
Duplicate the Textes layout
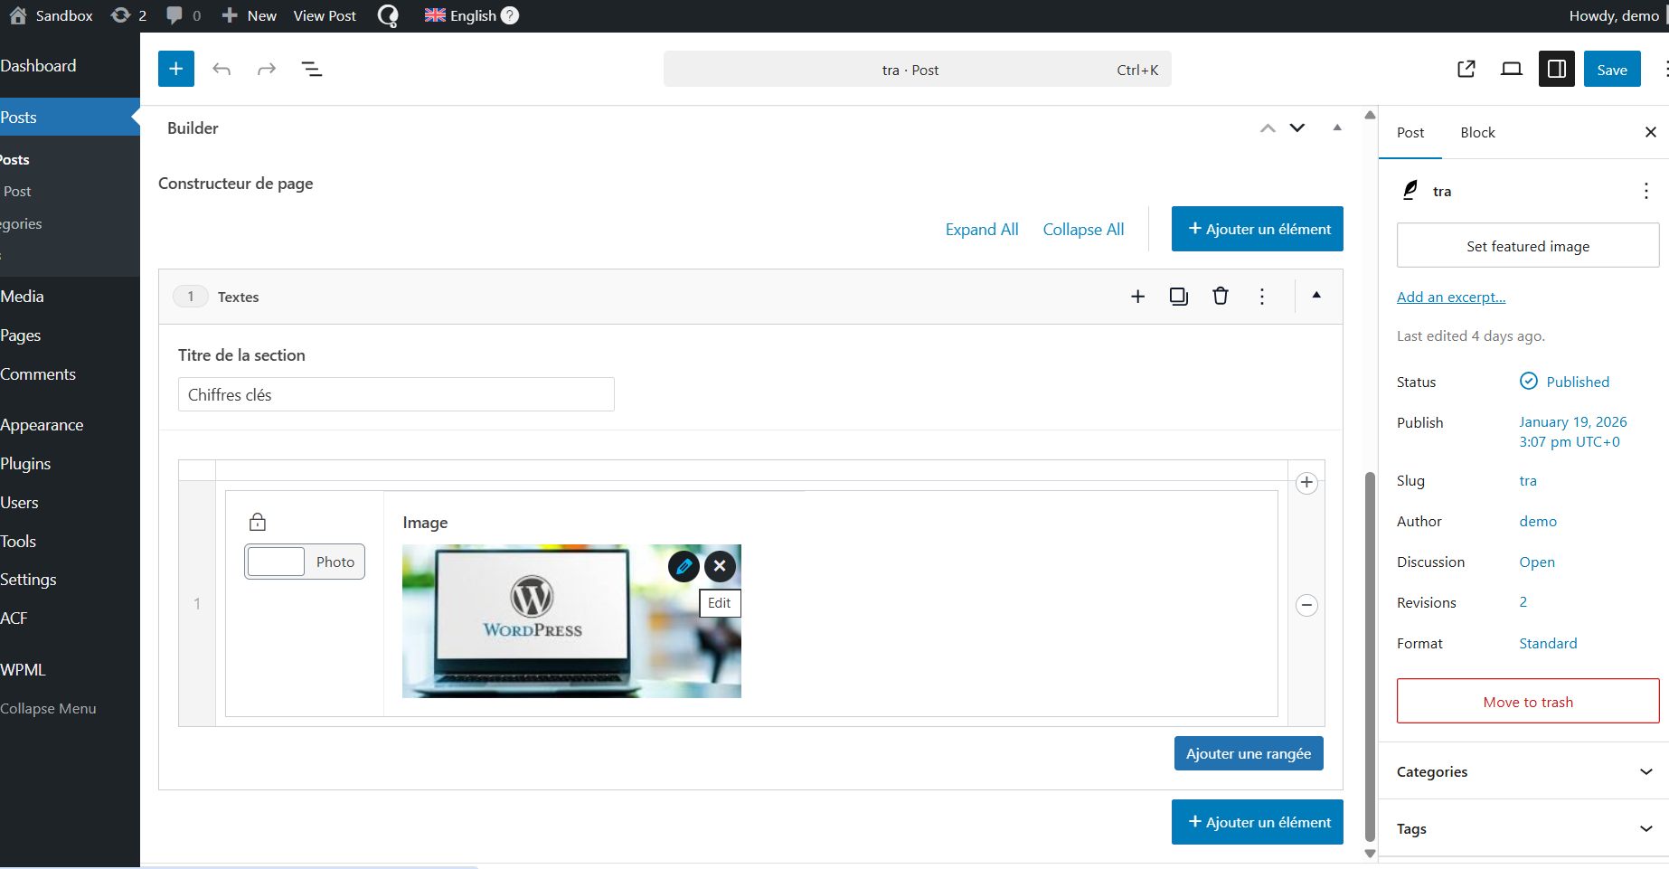[x=1178, y=297]
